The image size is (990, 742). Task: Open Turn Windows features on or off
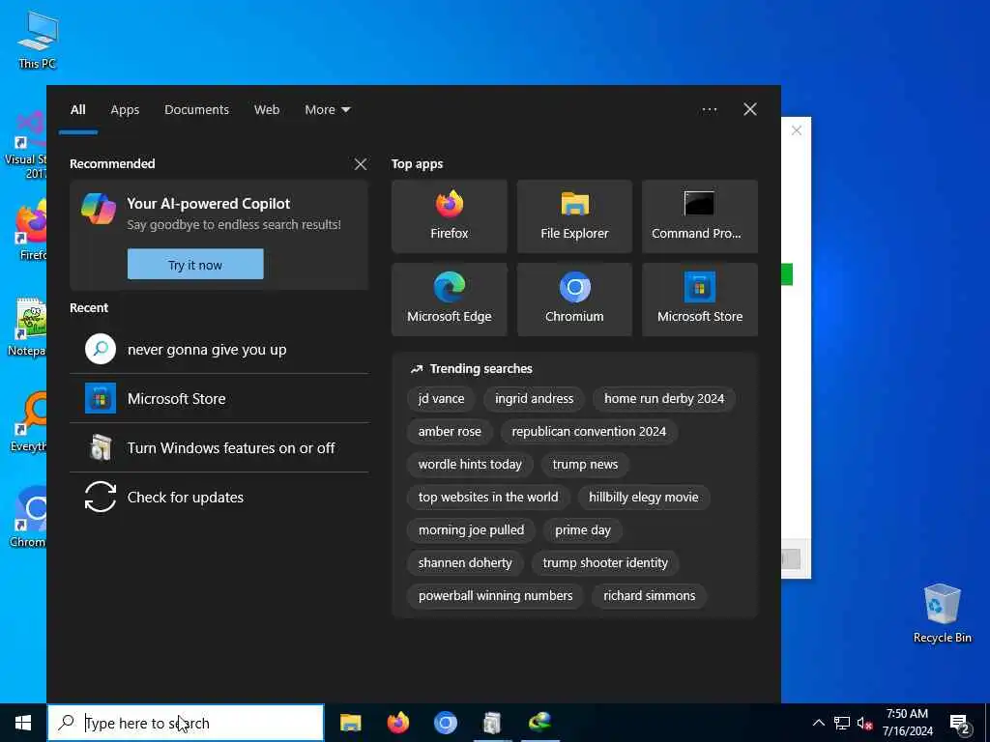click(x=219, y=448)
